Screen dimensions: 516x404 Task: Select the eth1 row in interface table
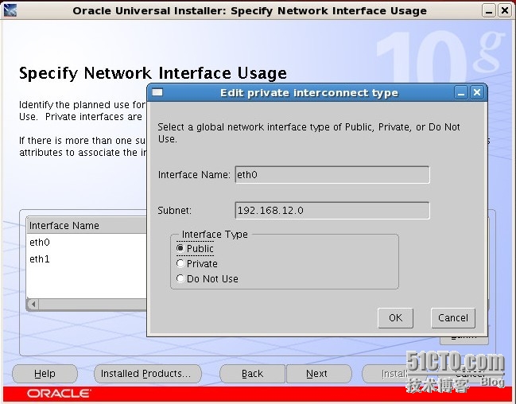click(87, 259)
